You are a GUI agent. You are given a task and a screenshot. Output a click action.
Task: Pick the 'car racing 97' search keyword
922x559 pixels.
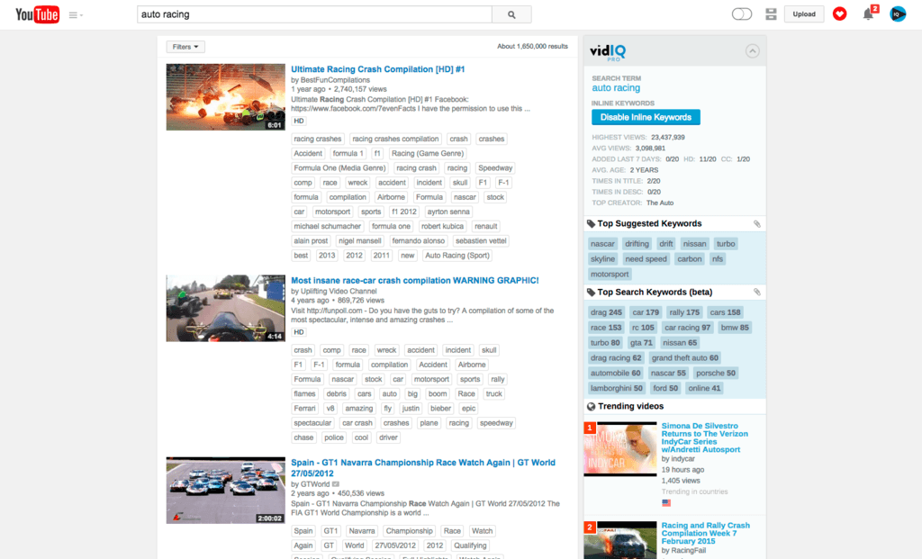(x=687, y=328)
